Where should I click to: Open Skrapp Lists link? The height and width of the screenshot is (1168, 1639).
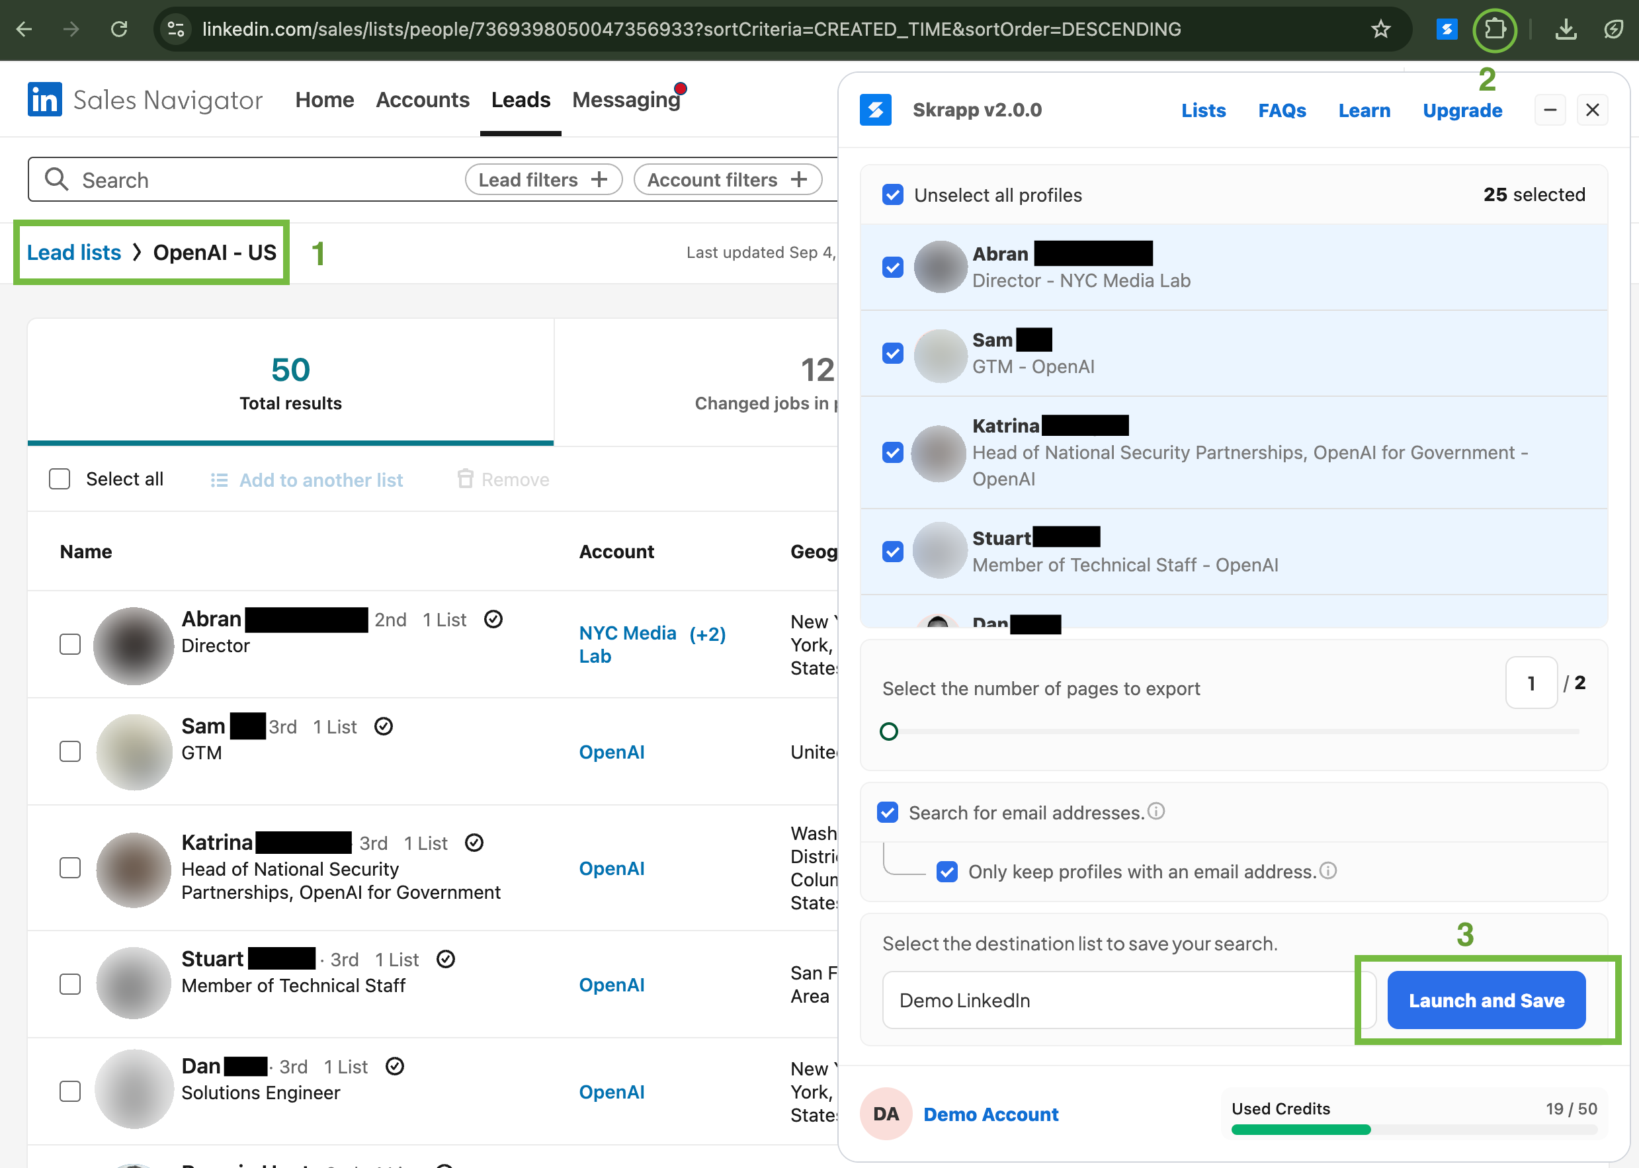point(1203,110)
